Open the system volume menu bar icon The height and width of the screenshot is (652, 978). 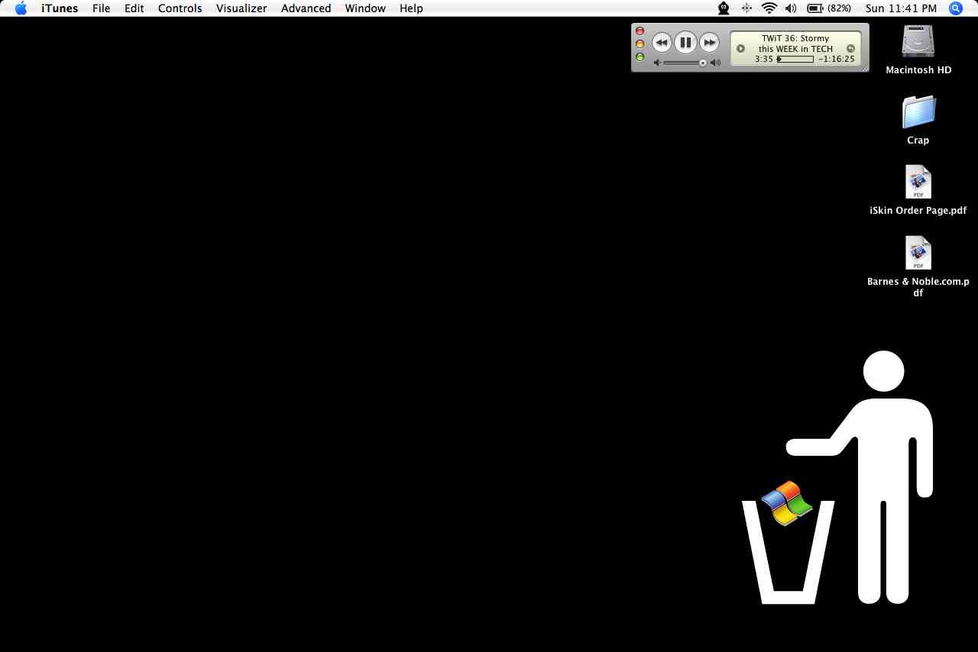pos(791,8)
